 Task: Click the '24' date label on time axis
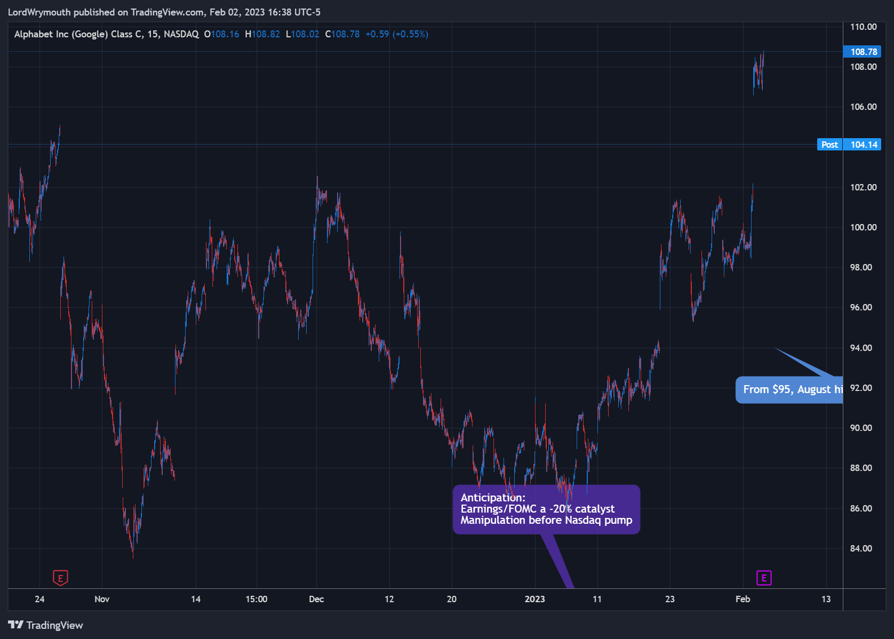(x=39, y=599)
